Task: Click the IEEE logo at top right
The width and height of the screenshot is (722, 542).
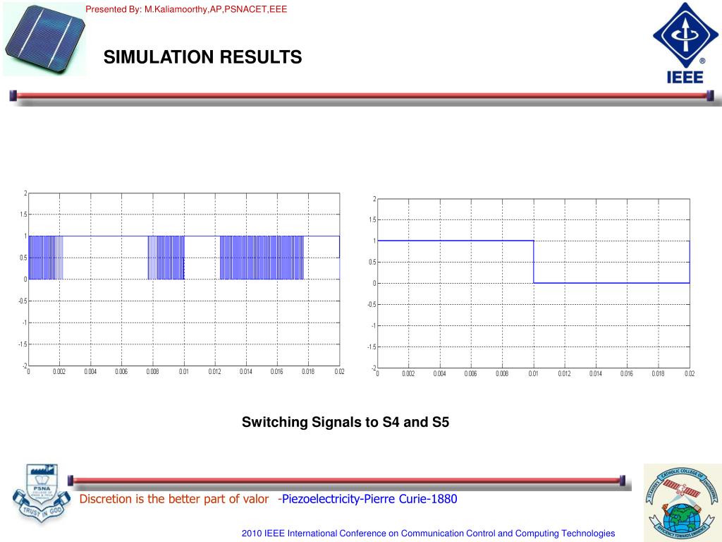Action: 685,43
